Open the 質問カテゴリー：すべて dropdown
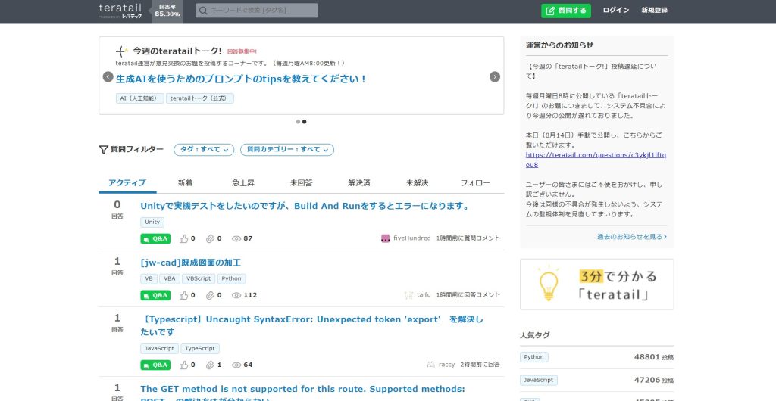 pos(287,150)
